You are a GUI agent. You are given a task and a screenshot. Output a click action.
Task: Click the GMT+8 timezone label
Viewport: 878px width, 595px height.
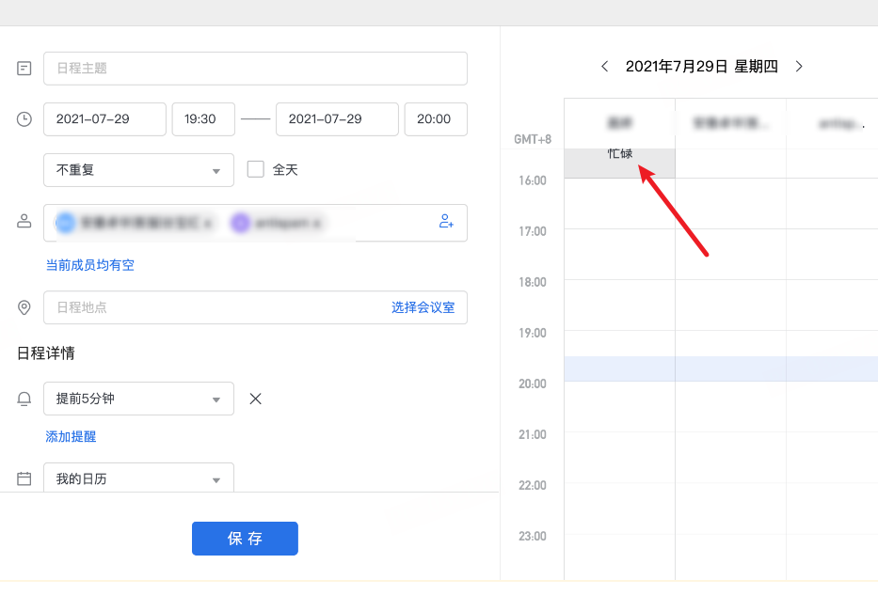click(x=533, y=139)
